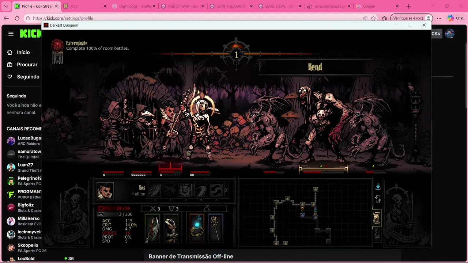468x263 pixels.
Task: Click the swap position skill icon
Action: point(216,190)
